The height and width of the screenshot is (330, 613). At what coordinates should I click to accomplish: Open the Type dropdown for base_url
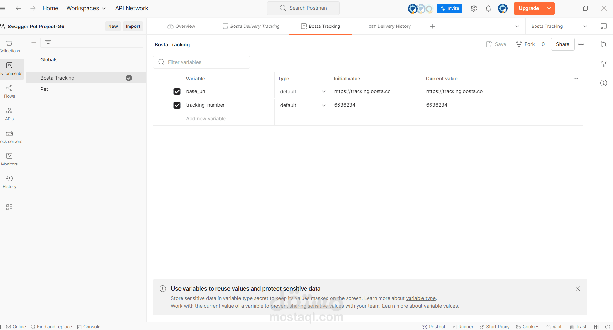pos(302,92)
